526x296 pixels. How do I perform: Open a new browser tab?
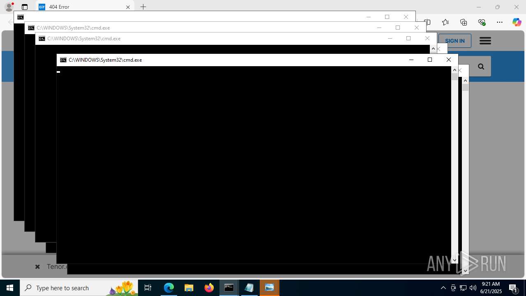point(143,7)
